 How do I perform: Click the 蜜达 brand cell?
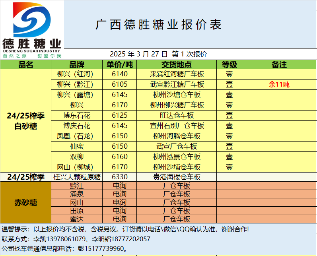click(x=77, y=219)
